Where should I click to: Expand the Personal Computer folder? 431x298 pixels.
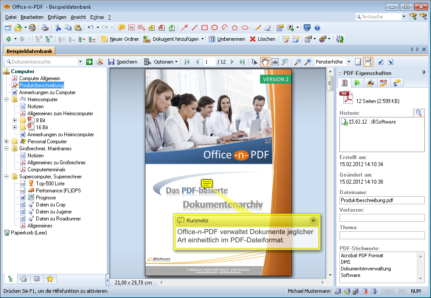click(x=6, y=141)
